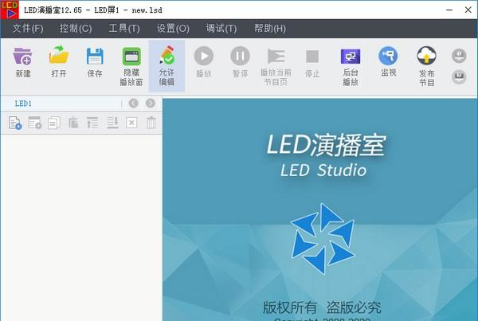Screen dimensions: 478x321
Task: Toggle 允许编辑 allow editing button
Action: (x=167, y=66)
